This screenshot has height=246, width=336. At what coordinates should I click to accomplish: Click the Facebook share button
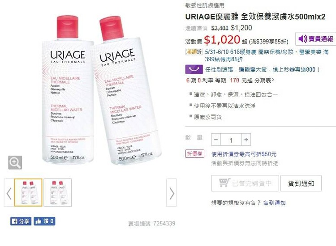pyautogui.click(x=21, y=221)
